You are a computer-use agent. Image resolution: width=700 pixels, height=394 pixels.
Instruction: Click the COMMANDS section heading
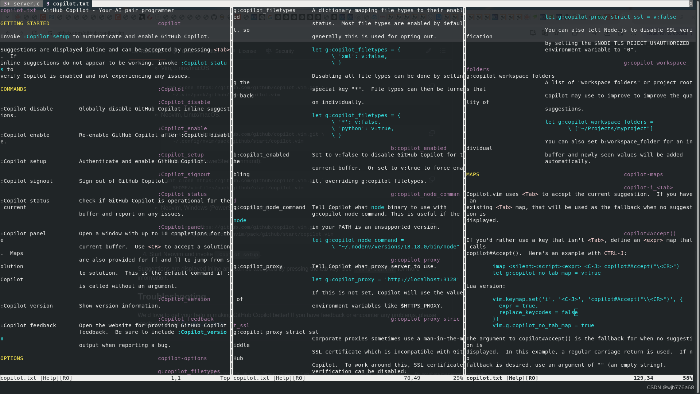13,89
